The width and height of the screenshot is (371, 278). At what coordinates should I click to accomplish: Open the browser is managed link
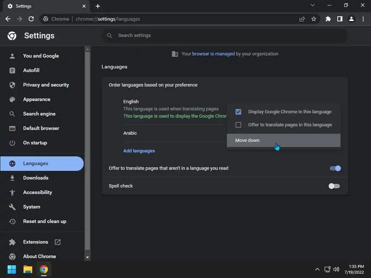[213, 54]
